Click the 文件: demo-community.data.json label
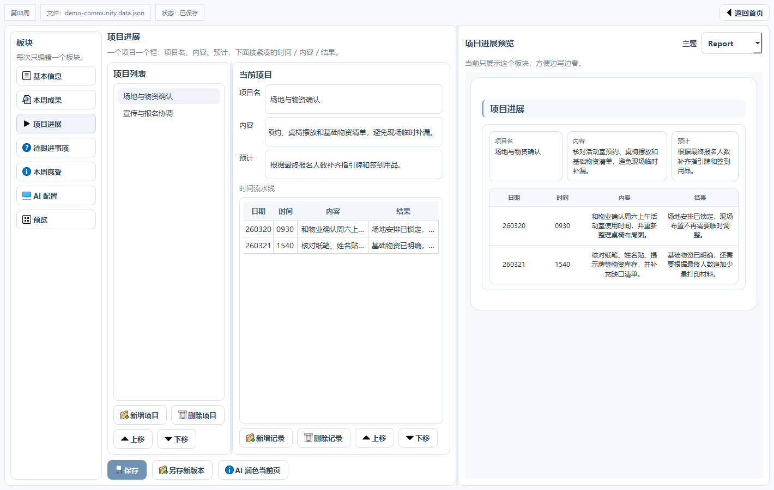This screenshot has width=774, height=490. click(95, 13)
